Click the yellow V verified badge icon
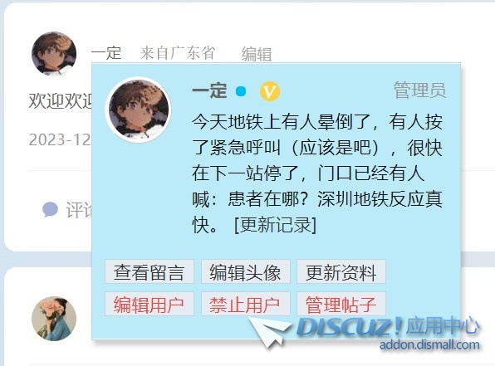Screen dimensions: 495x366 point(269,91)
